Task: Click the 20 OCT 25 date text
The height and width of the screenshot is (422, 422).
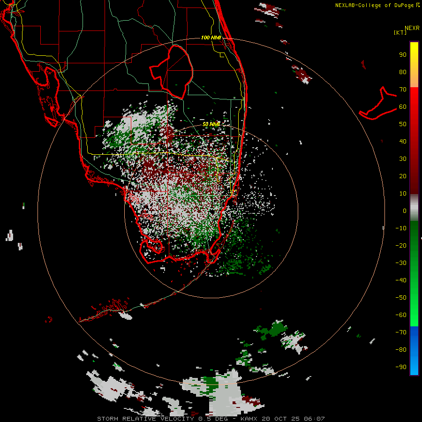Action: point(281,419)
